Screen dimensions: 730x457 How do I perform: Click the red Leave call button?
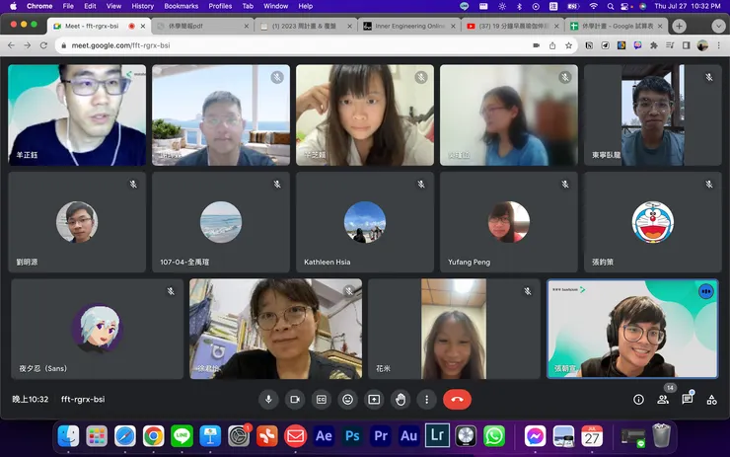pos(457,399)
